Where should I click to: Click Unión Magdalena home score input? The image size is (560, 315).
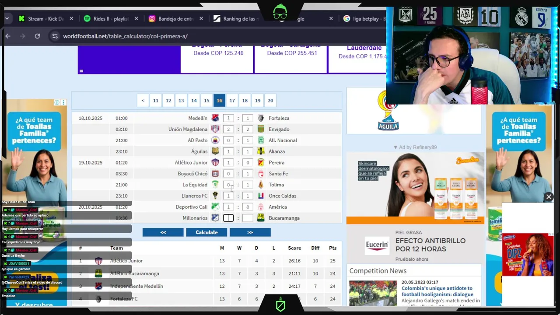(x=228, y=129)
